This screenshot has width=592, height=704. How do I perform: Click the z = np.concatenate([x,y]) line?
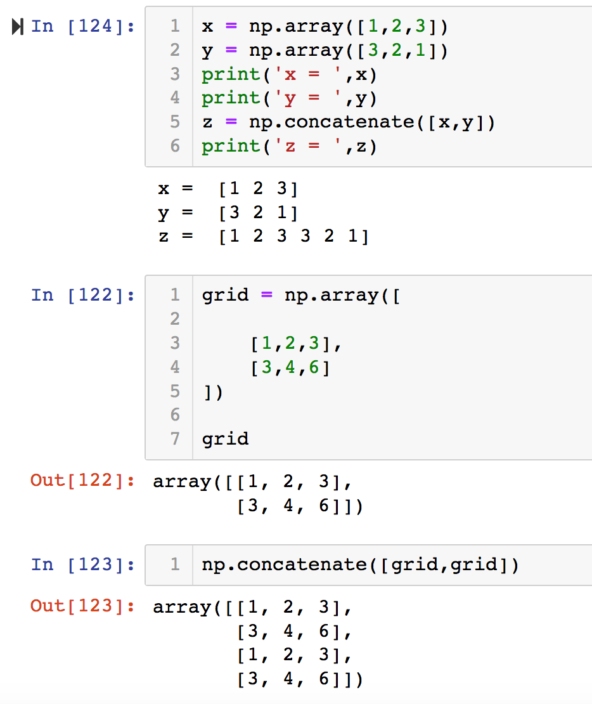(x=348, y=122)
